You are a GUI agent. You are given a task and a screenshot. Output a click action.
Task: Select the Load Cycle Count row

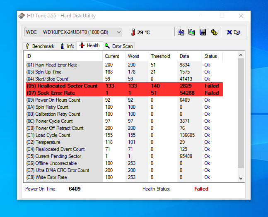pyautogui.click(x=124, y=135)
